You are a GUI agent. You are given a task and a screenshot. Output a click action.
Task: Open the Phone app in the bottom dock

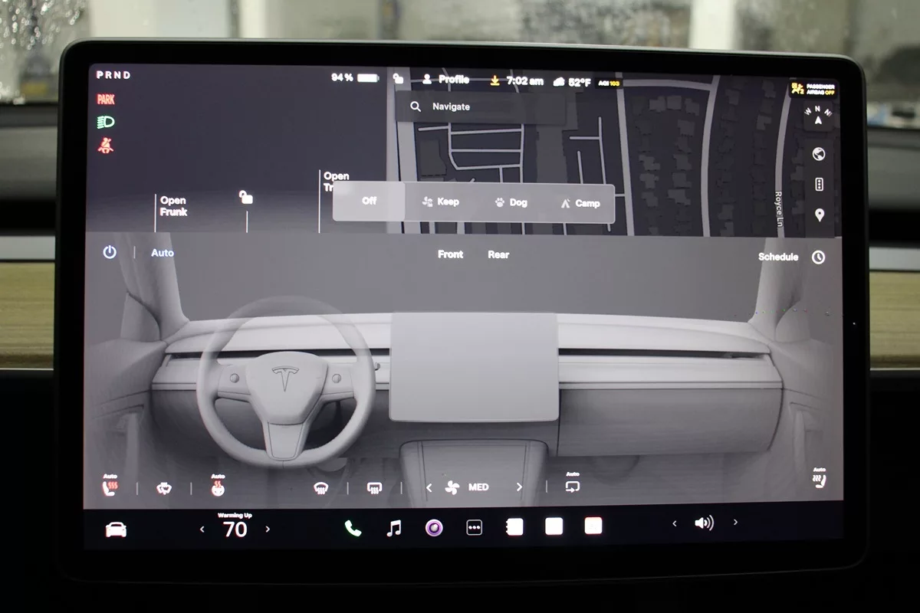click(x=353, y=528)
